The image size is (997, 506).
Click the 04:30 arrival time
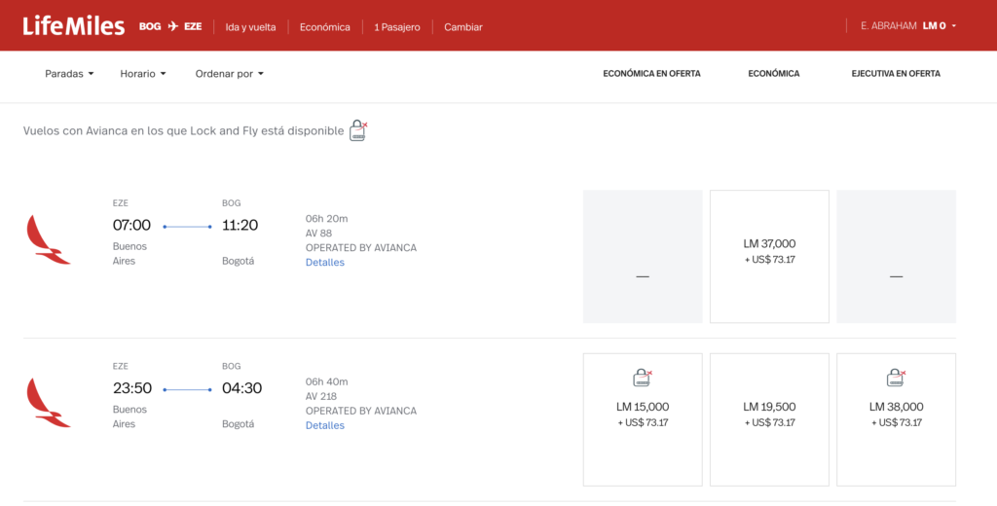click(x=241, y=388)
